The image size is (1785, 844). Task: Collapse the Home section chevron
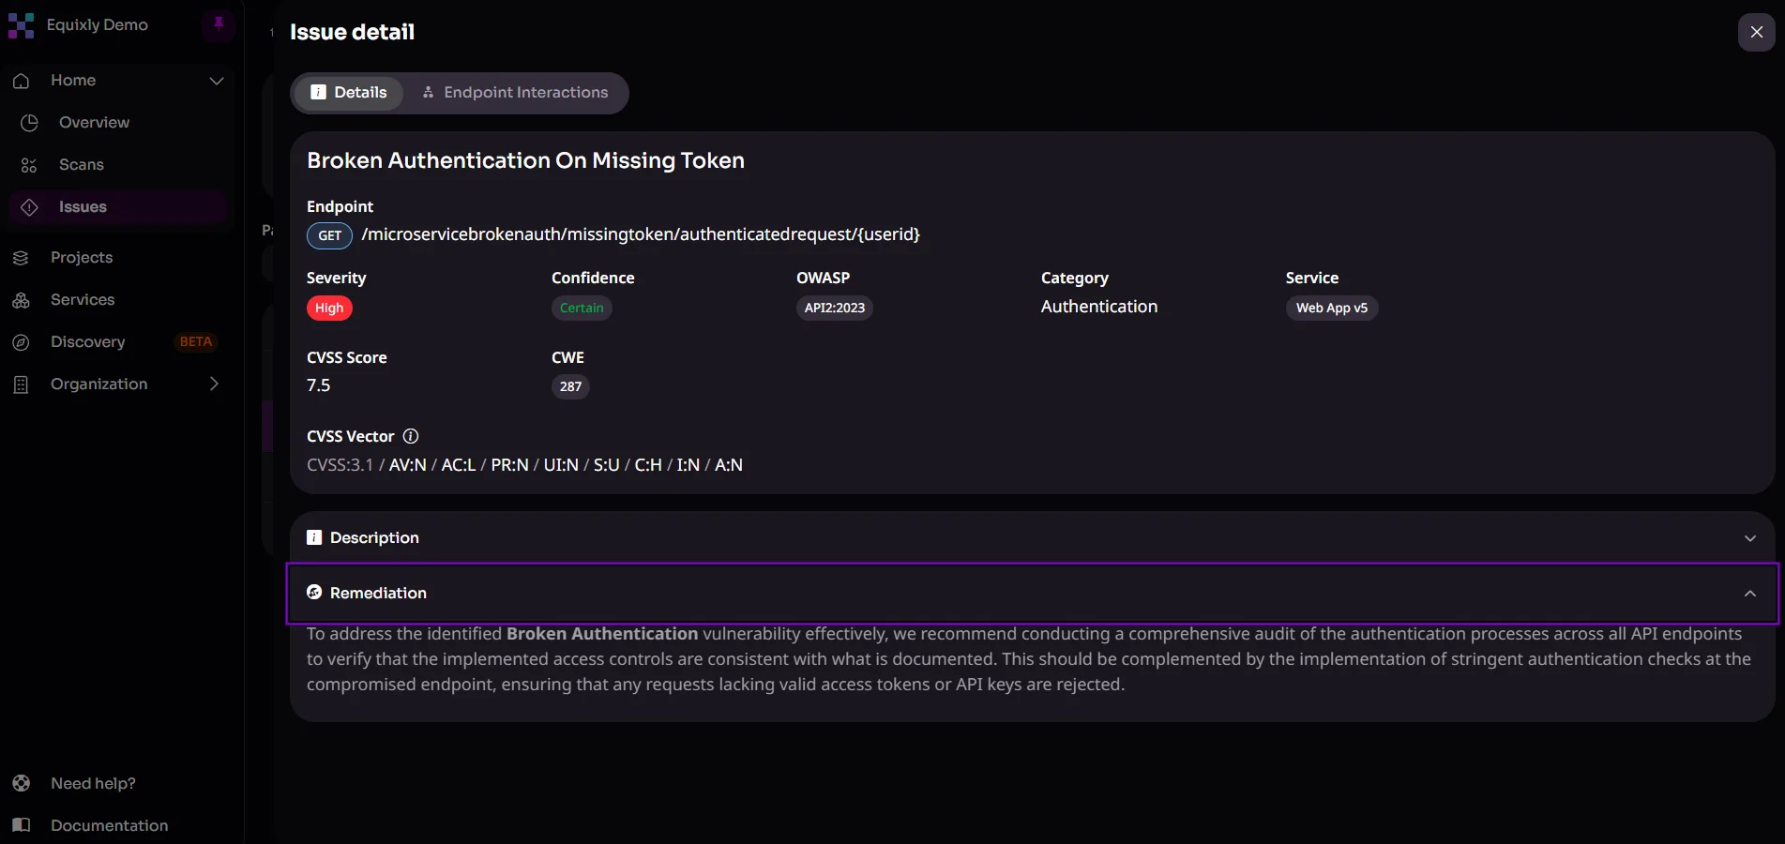click(x=217, y=81)
